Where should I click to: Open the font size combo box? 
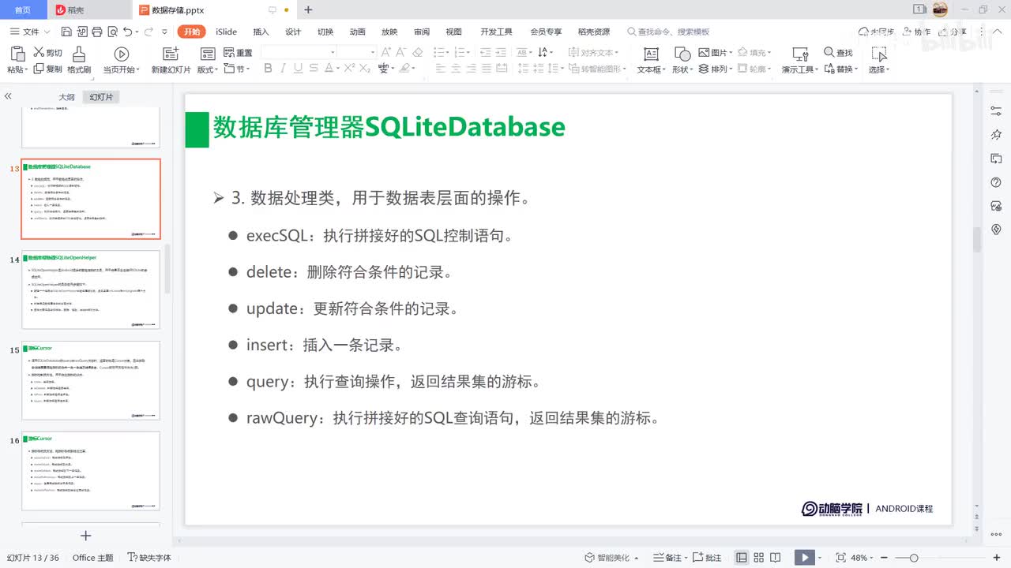[357, 52]
